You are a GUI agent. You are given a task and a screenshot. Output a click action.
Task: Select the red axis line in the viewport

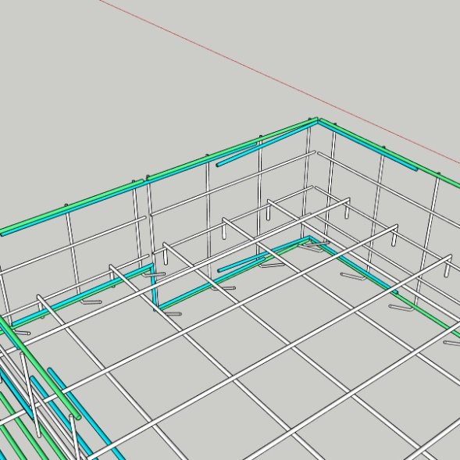279,81
